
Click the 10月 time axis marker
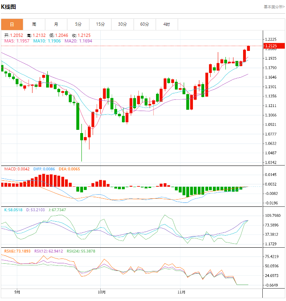(101, 292)
